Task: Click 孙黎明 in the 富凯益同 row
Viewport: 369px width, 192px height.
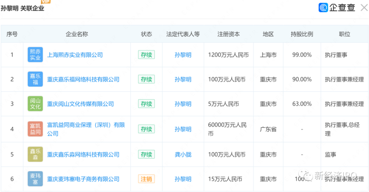Action: tap(183, 129)
